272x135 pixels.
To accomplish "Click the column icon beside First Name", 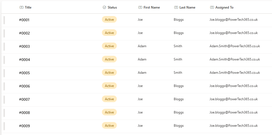I will (140, 7).
